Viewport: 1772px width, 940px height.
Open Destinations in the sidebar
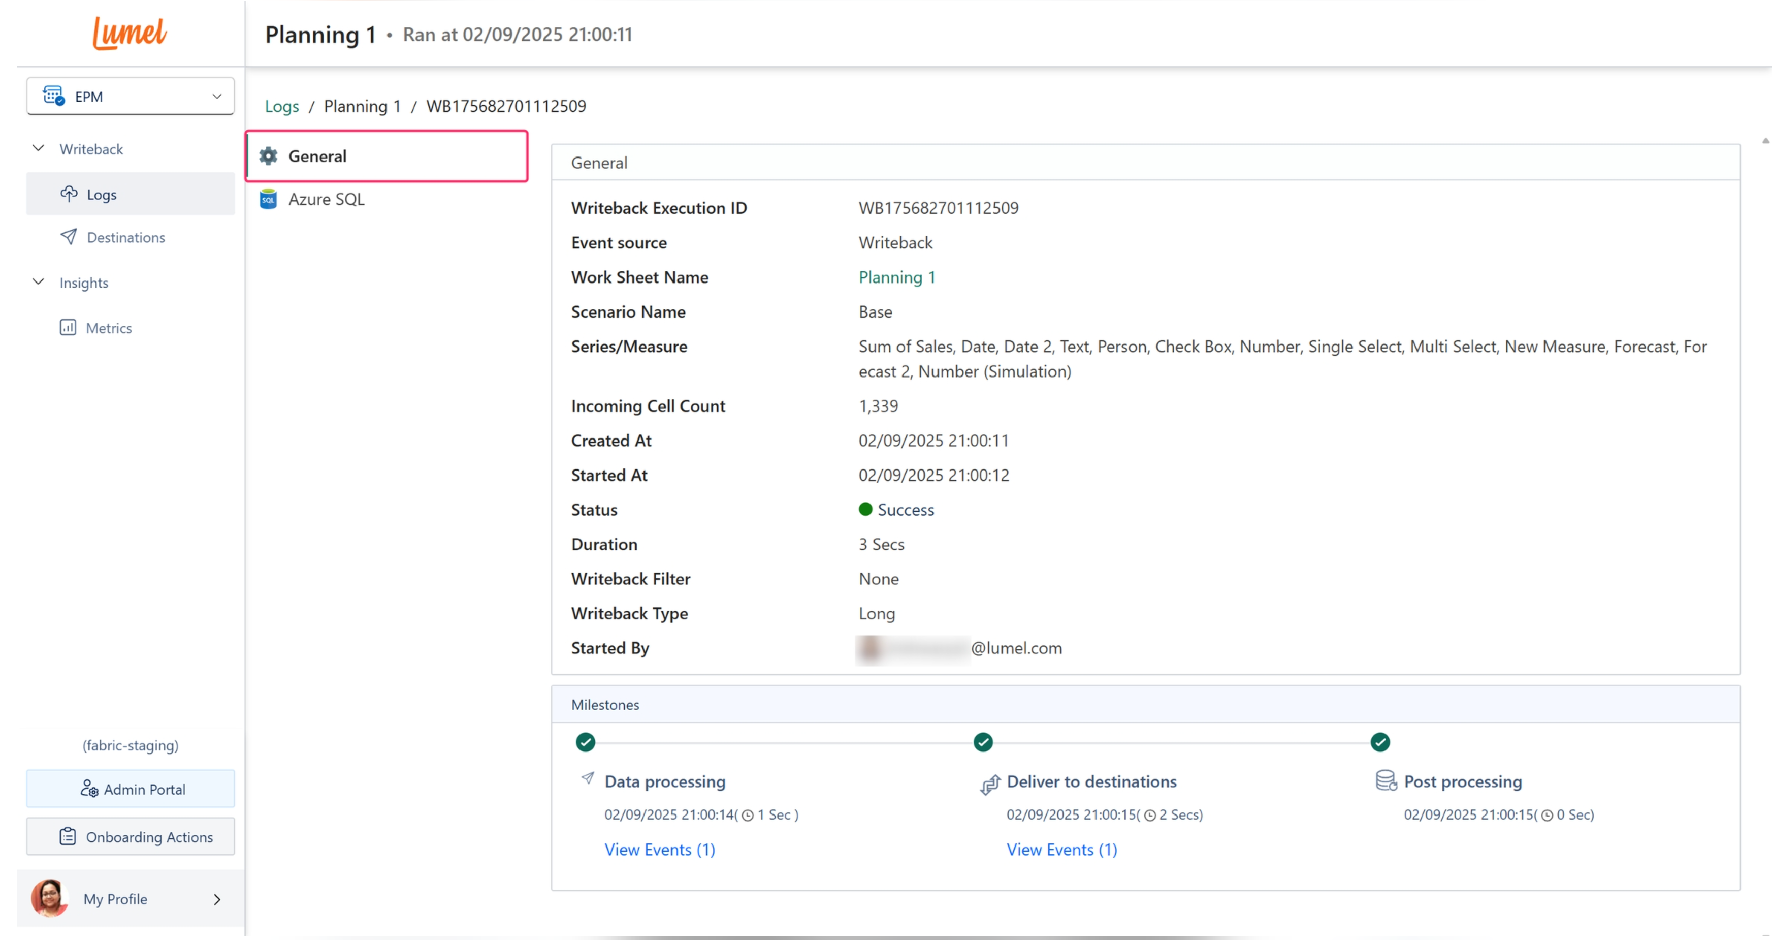click(126, 237)
